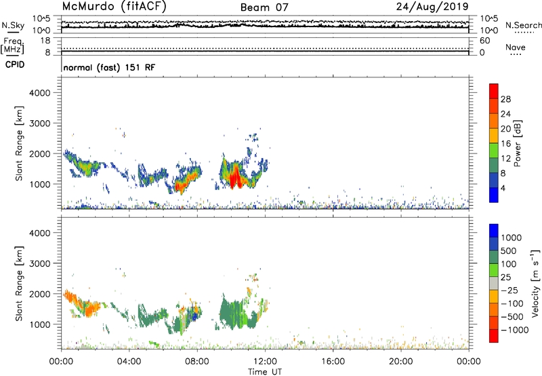Image resolution: width=542 pixels, height=376 pixels.
Task: Click the Slant Range label of power panel
Action: pos(19,143)
